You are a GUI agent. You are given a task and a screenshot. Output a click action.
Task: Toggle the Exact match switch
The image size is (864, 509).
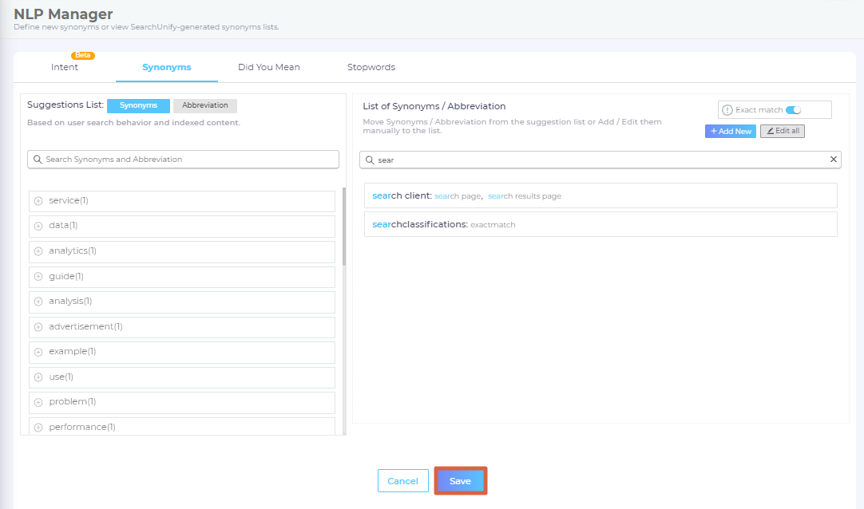click(794, 110)
